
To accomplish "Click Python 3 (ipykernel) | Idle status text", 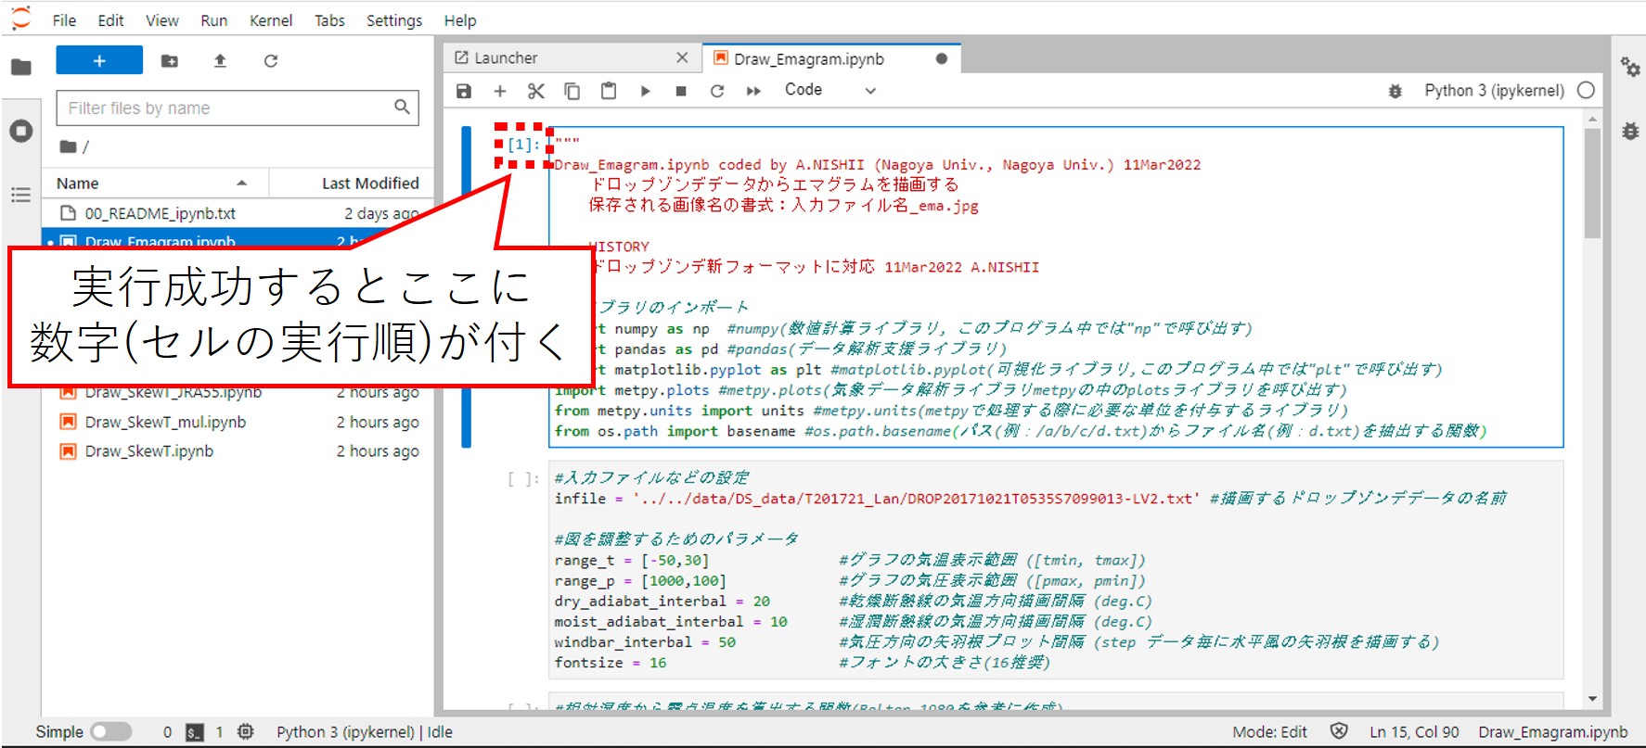I will click(365, 731).
